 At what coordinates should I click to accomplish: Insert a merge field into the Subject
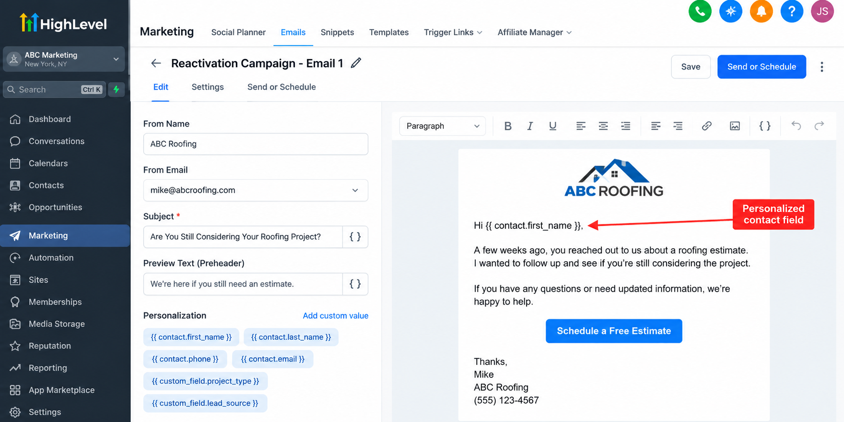355,237
